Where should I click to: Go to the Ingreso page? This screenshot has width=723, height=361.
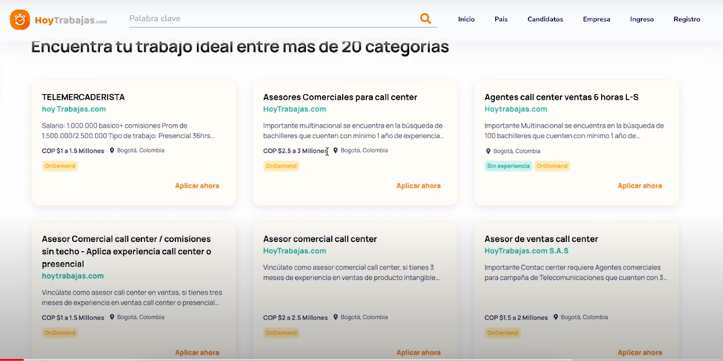tap(642, 19)
